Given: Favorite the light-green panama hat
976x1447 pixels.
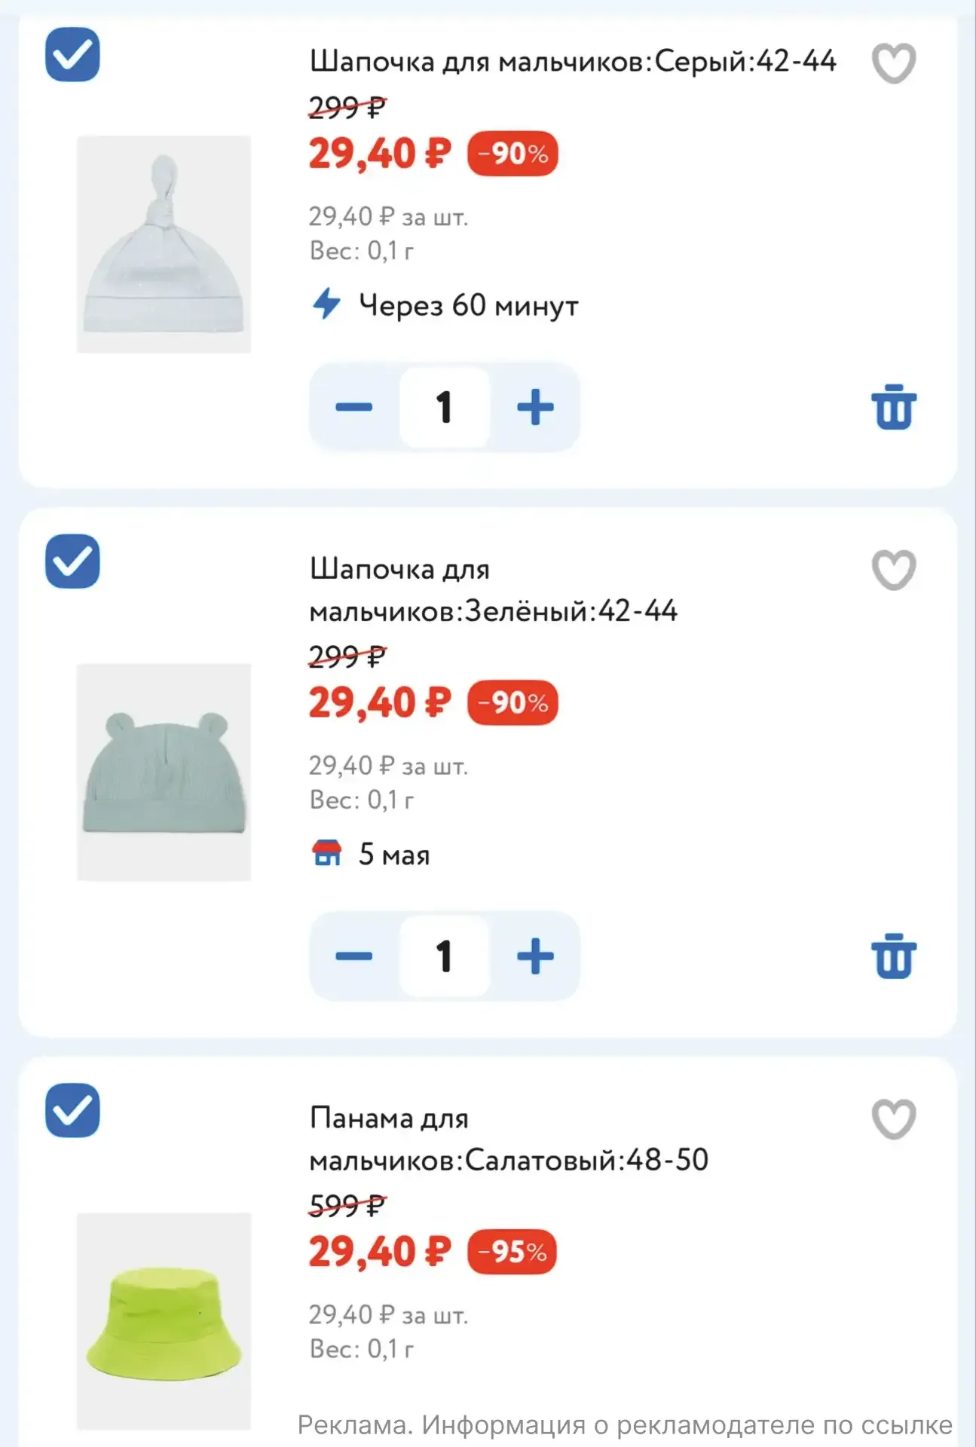Looking at the screenshot, I should click(893, 1119).
